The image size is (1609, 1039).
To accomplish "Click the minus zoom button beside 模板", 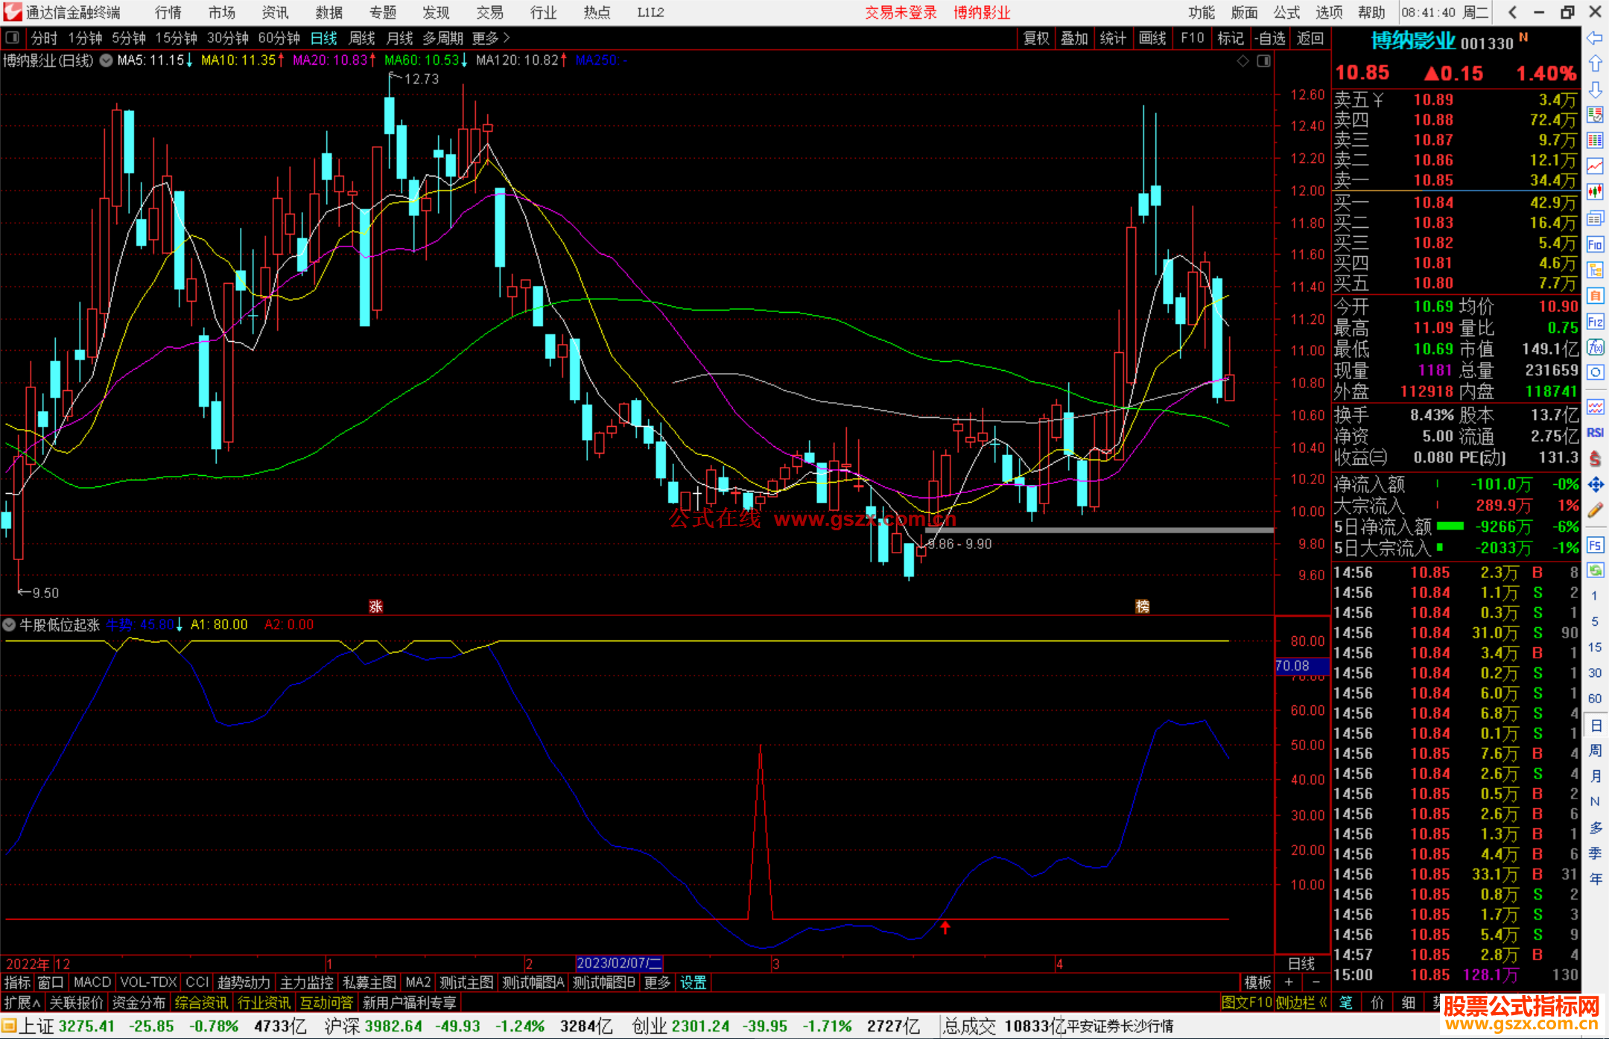I will (x=1316, y=982).
